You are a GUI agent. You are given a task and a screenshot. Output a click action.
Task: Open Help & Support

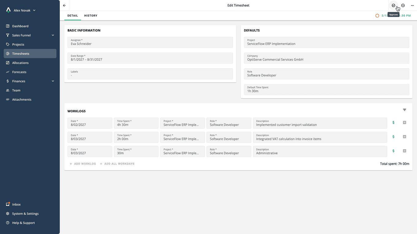30,223
